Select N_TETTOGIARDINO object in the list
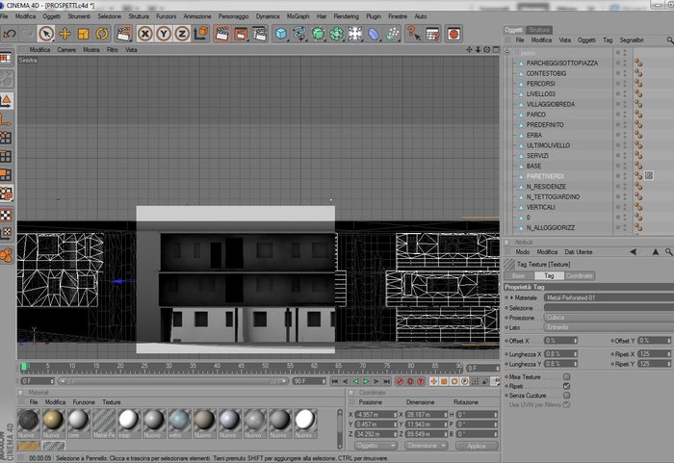This screenshot has width=674, height=463. (554, 197)
